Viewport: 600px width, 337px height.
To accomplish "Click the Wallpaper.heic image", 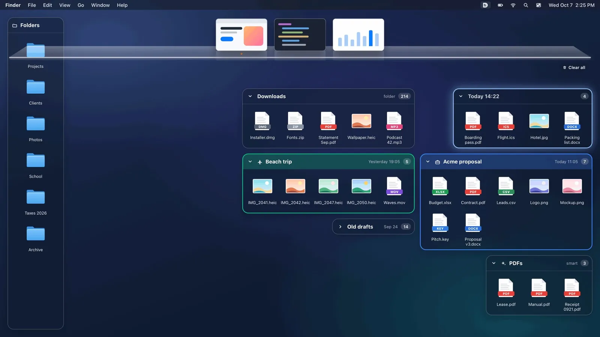I will point(361,121).
